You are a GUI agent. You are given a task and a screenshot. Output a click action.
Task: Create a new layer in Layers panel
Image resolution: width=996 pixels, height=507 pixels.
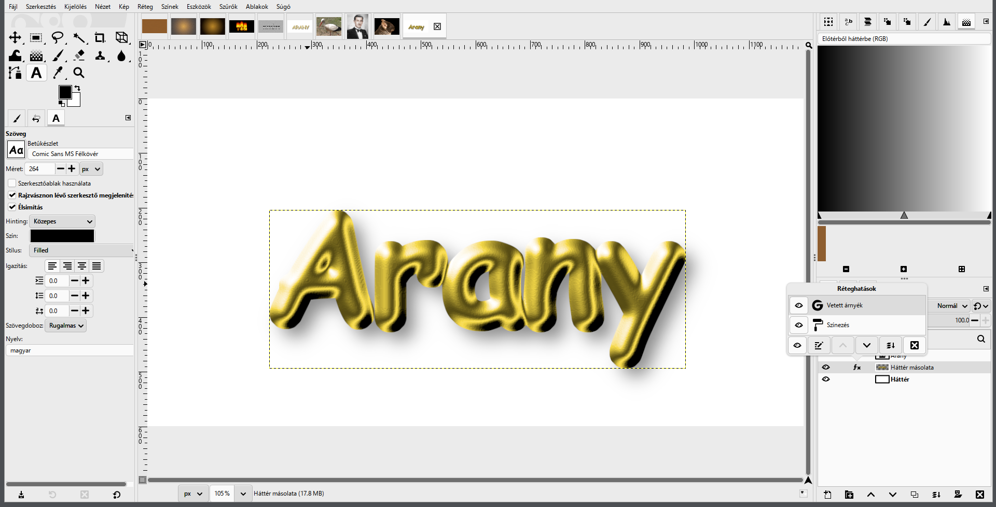(827, 495)
